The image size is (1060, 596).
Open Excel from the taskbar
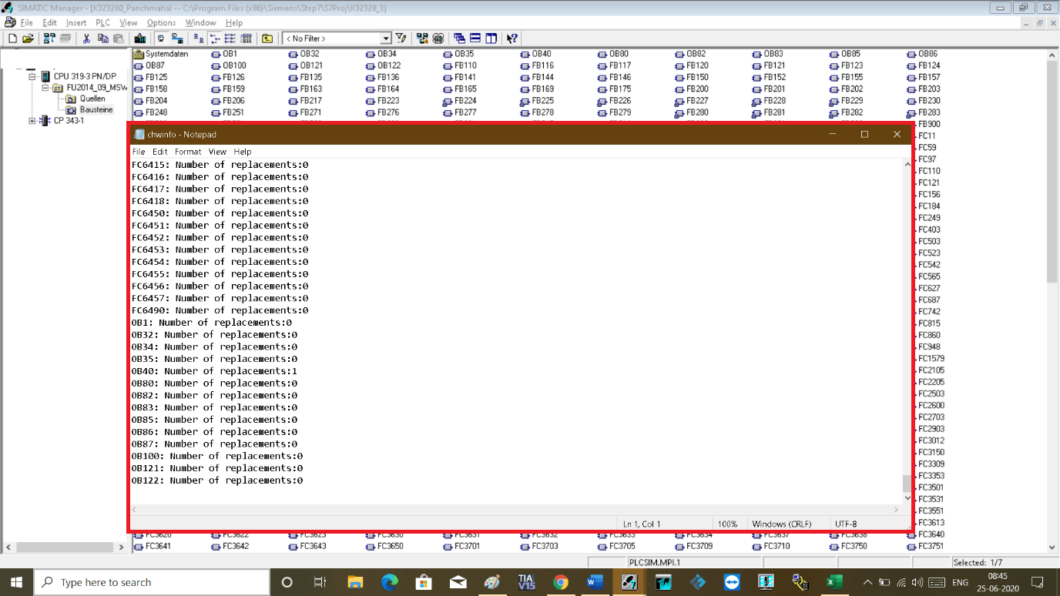coord(834,582)
